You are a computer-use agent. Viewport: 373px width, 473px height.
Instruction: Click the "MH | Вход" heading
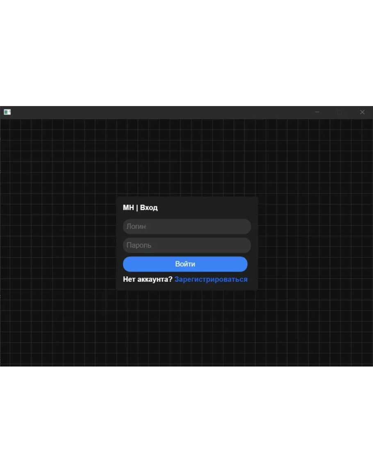(x=140, y=208)
